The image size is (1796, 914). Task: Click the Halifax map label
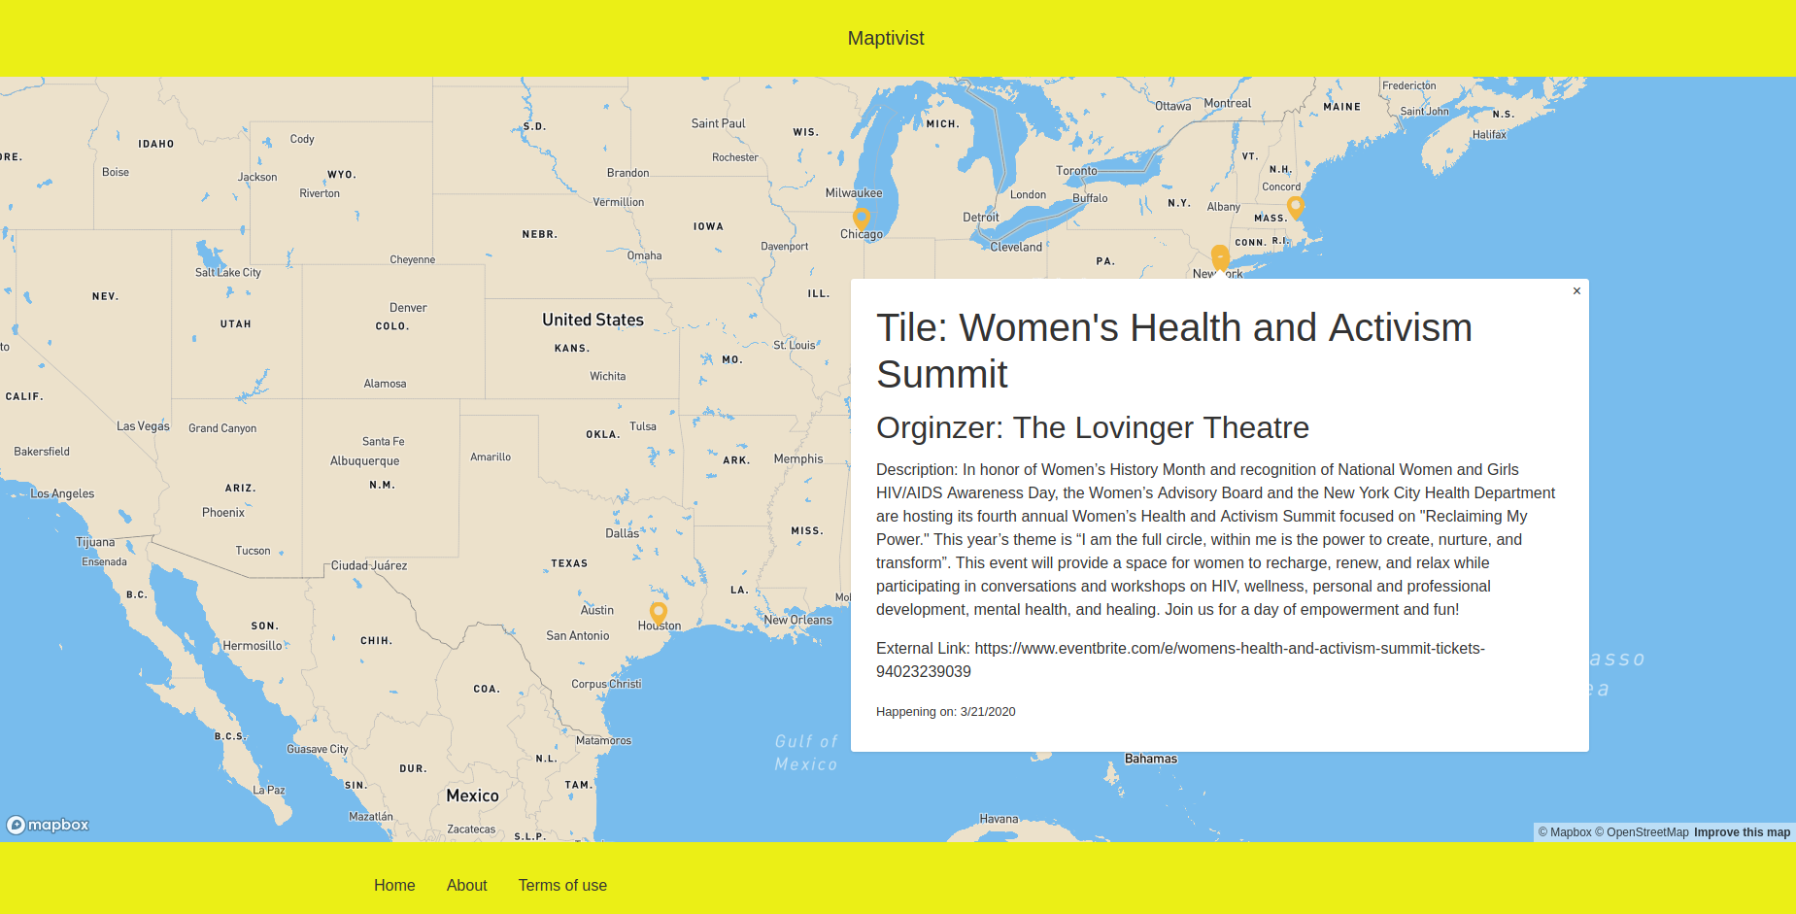tap(1489, 135)
